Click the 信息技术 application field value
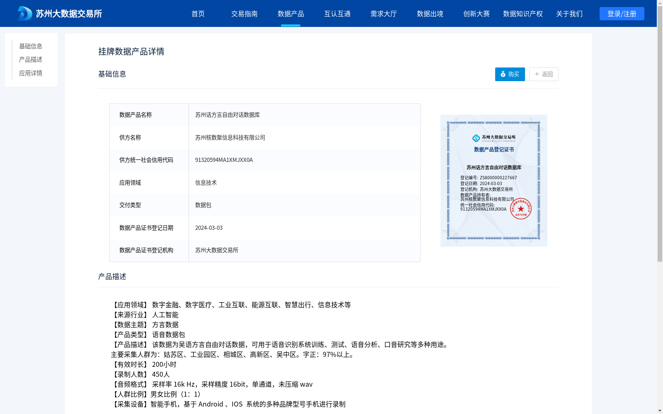663x414 pixels. click(x=206, y=183)
